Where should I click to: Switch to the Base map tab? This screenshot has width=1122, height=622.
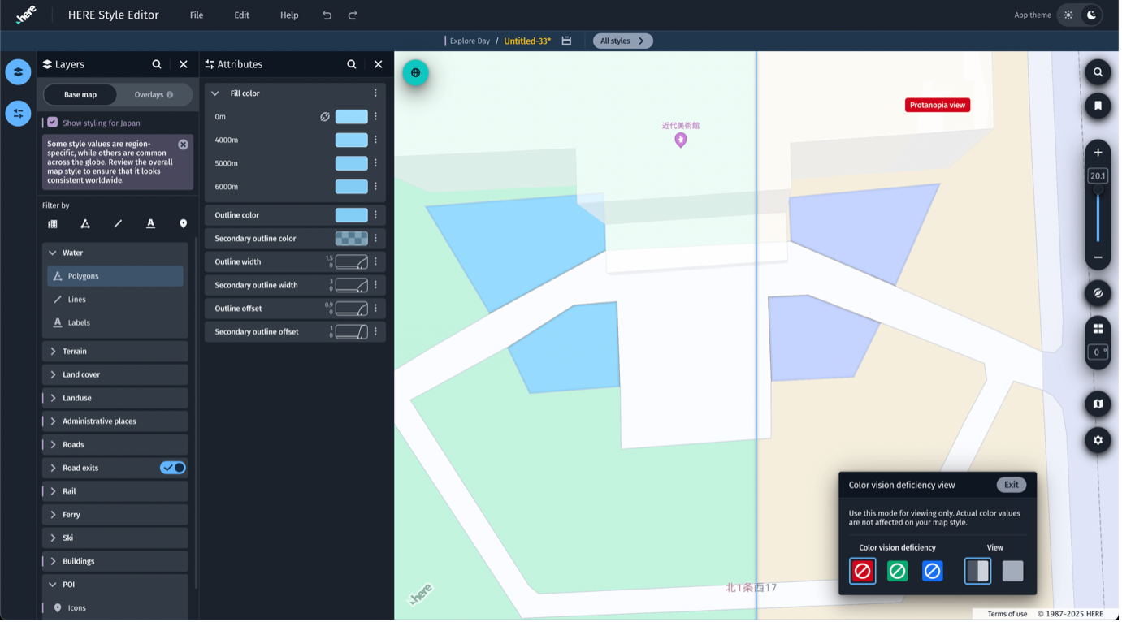click(x=80, y=95)
